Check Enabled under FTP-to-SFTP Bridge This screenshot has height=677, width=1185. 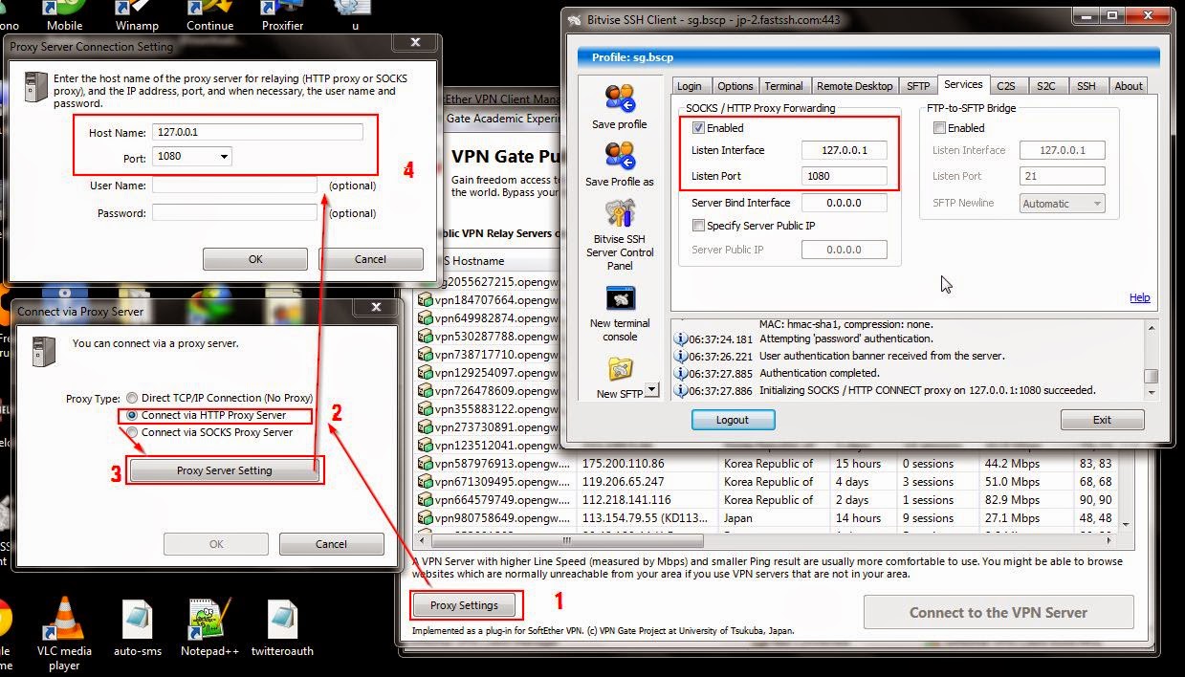tap(939, 128)
